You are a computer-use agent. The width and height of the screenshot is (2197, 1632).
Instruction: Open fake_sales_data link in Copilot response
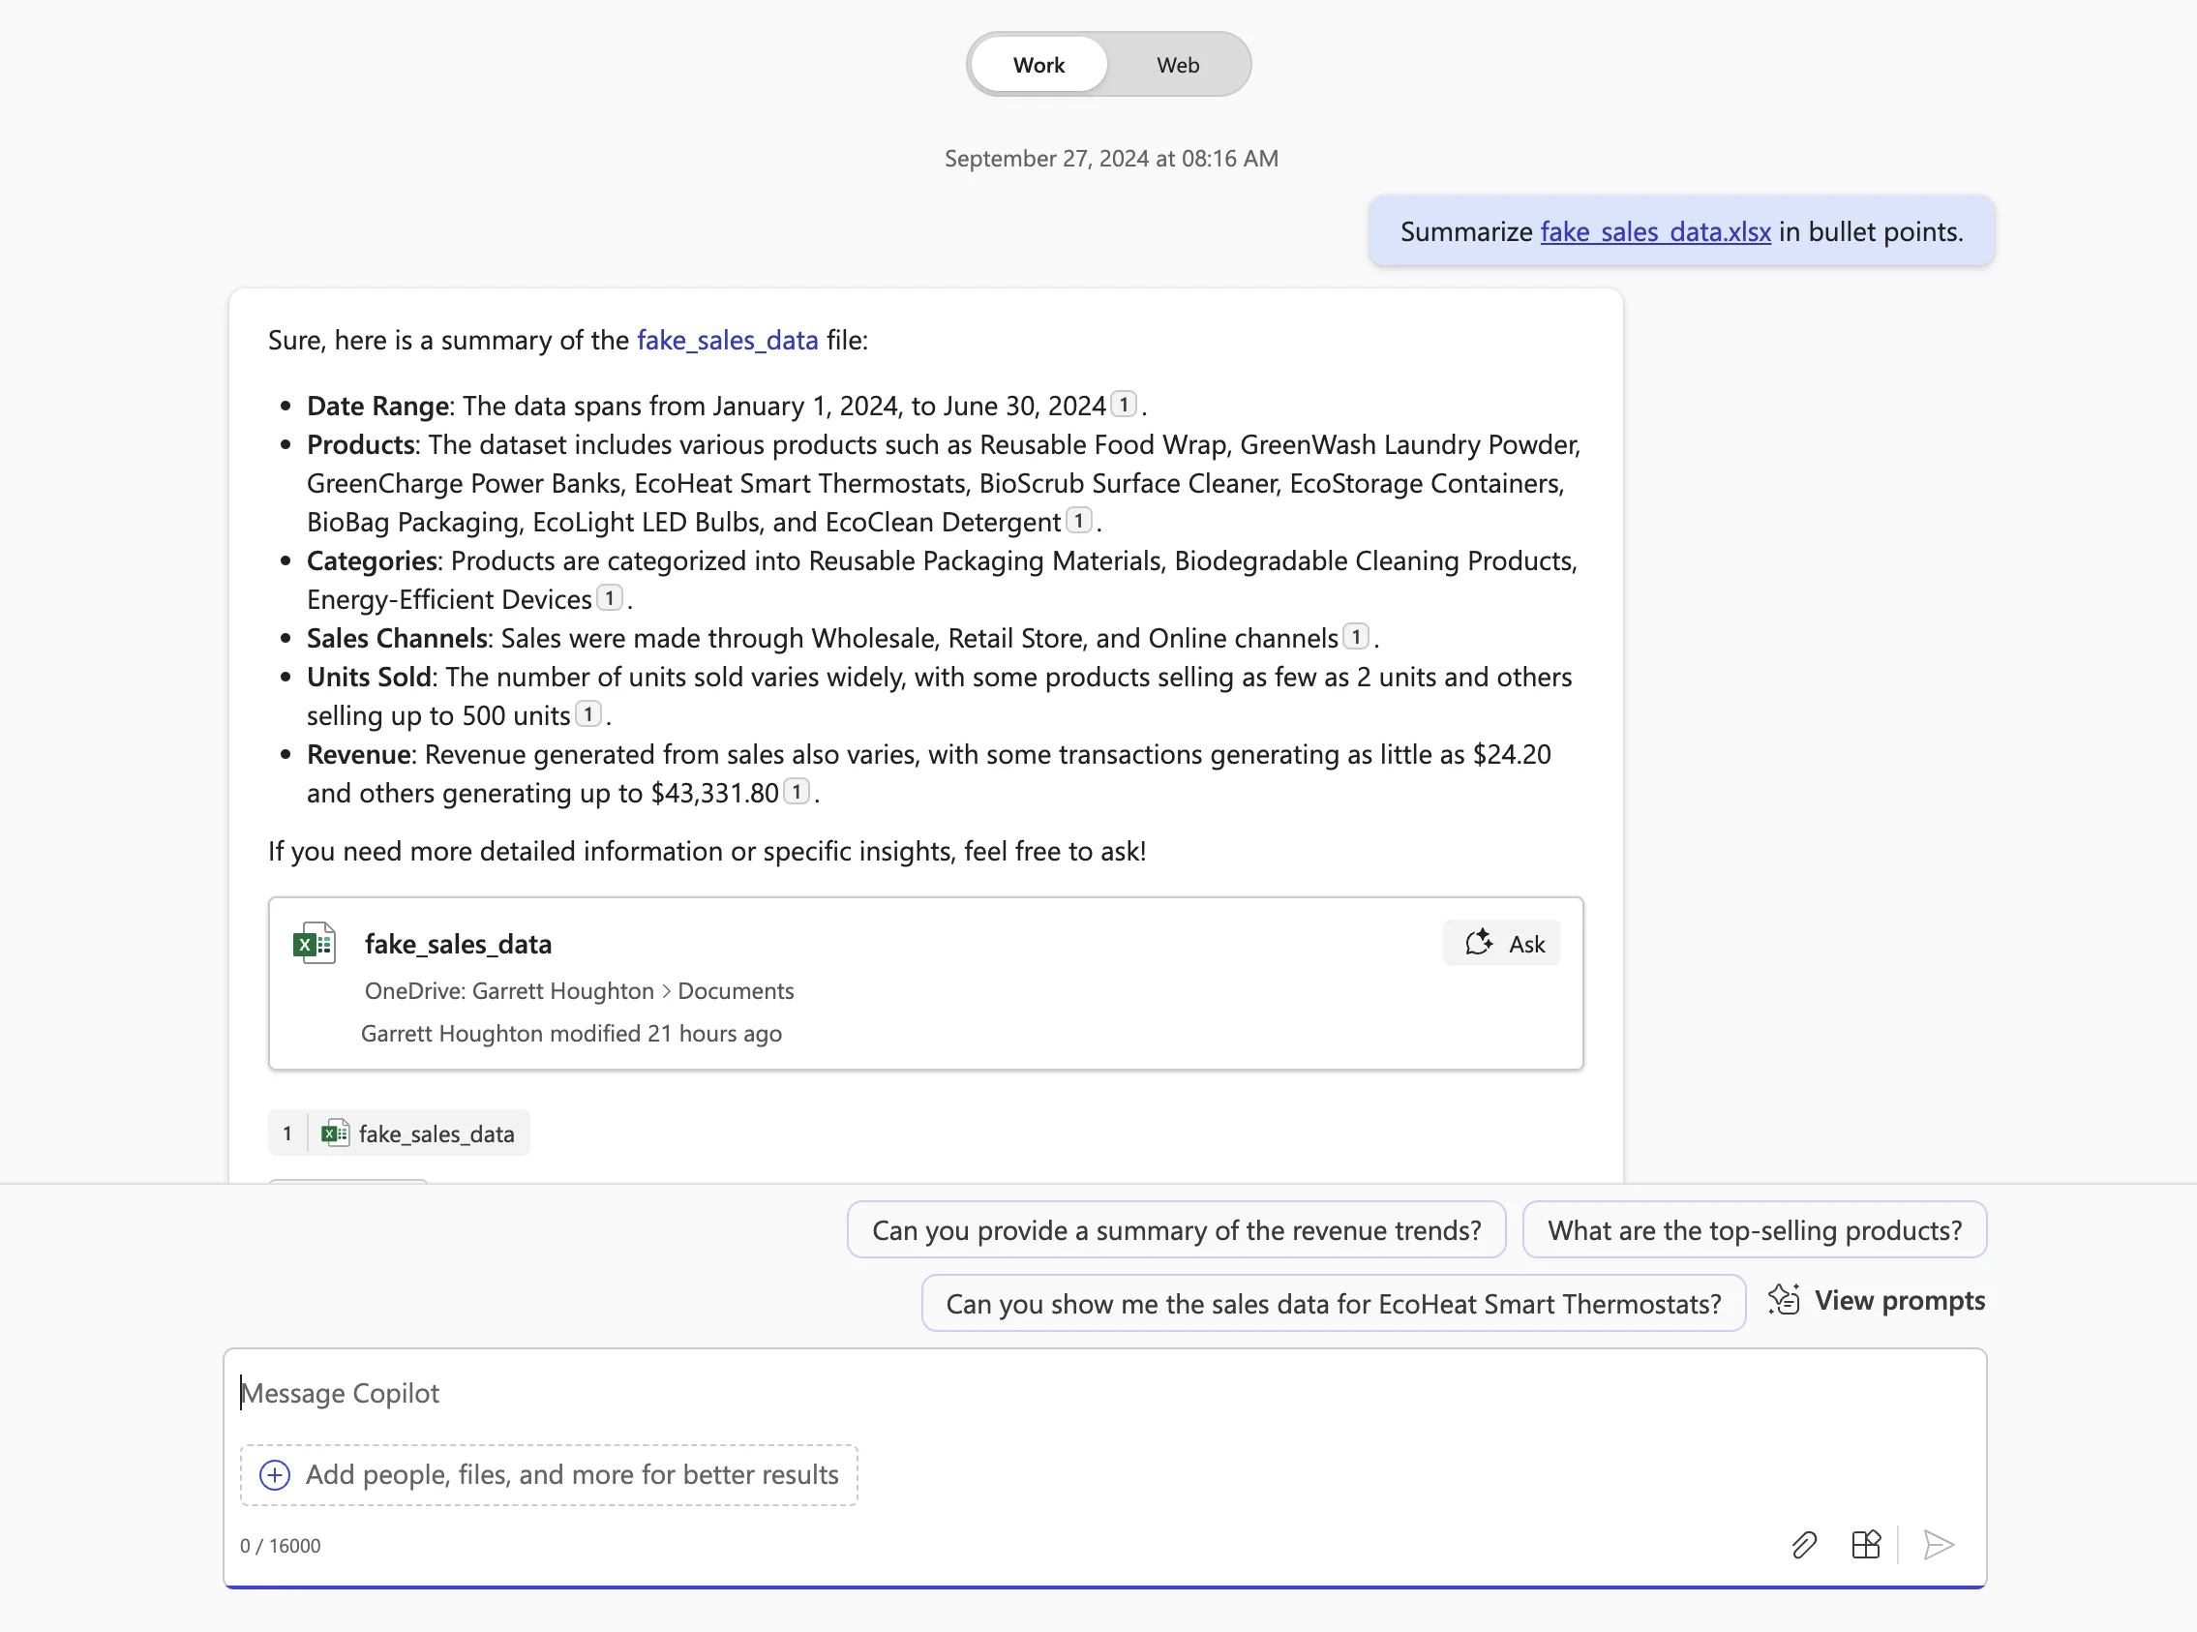(727, 340)
